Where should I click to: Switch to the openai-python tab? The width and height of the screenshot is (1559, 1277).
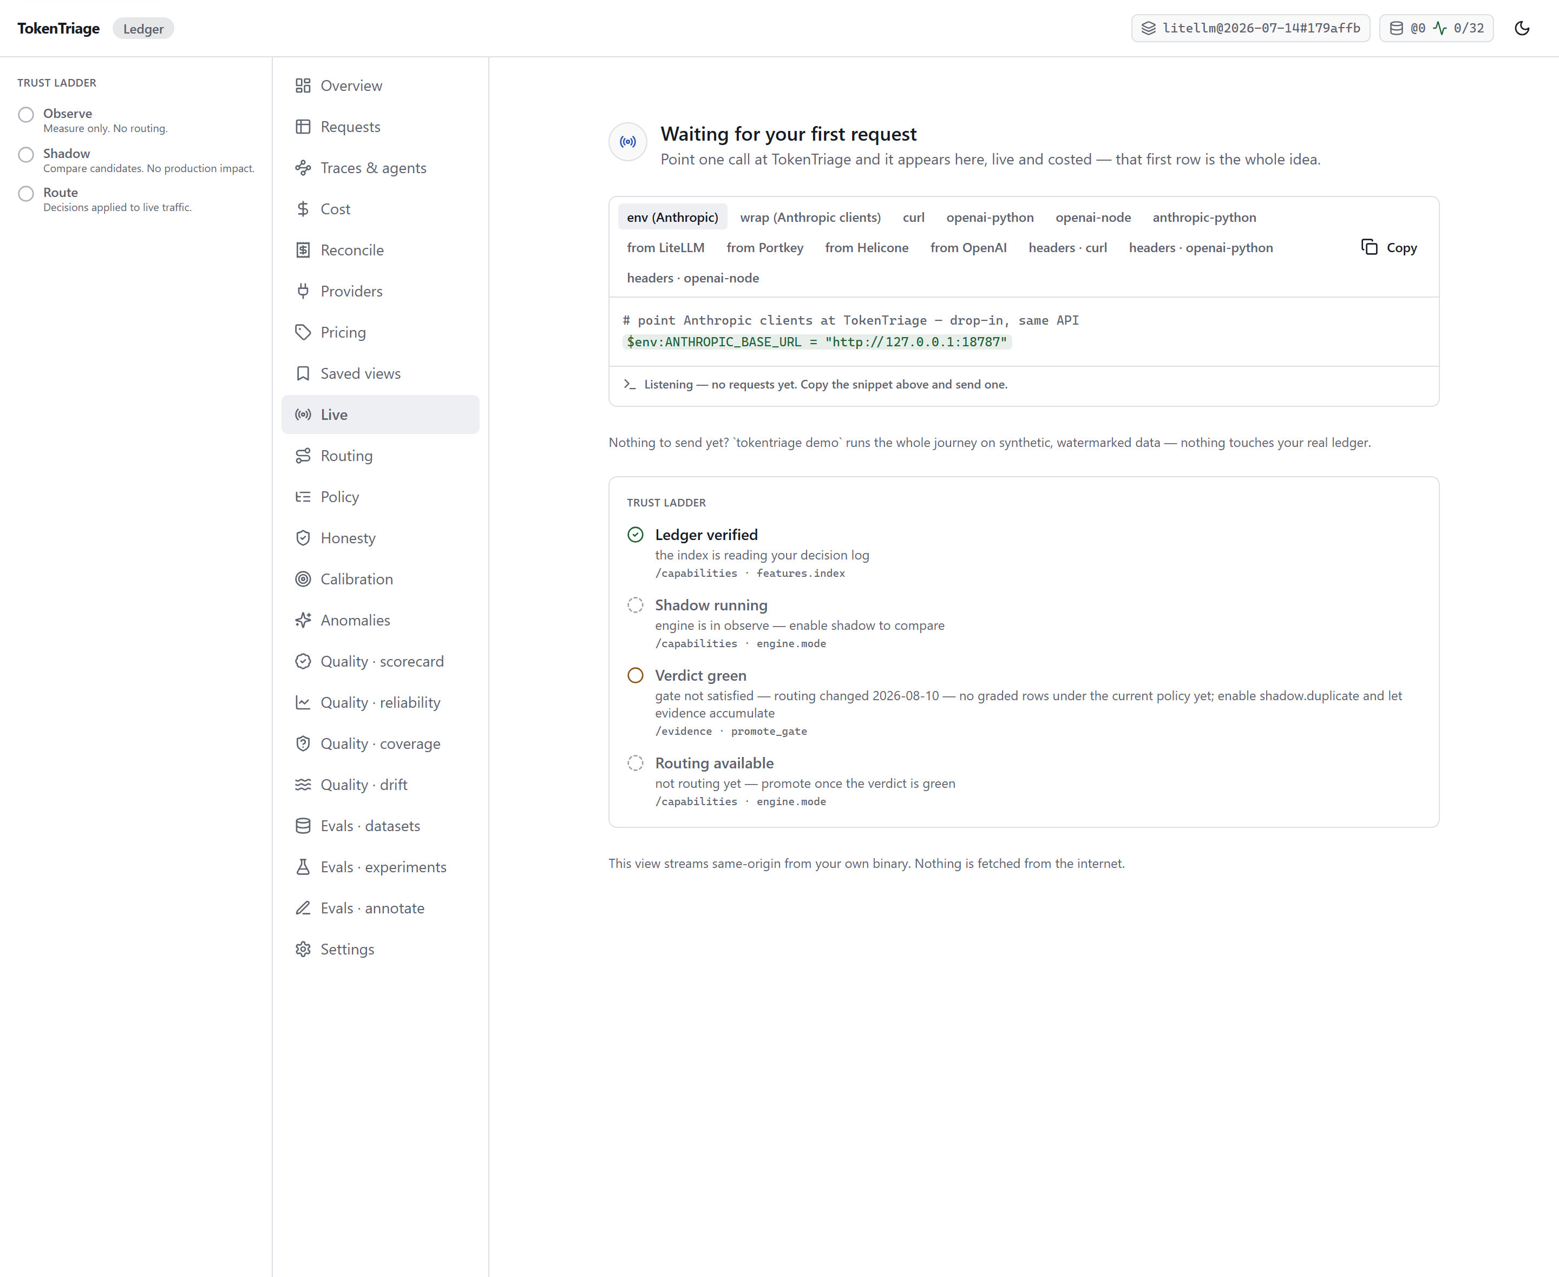990,217
